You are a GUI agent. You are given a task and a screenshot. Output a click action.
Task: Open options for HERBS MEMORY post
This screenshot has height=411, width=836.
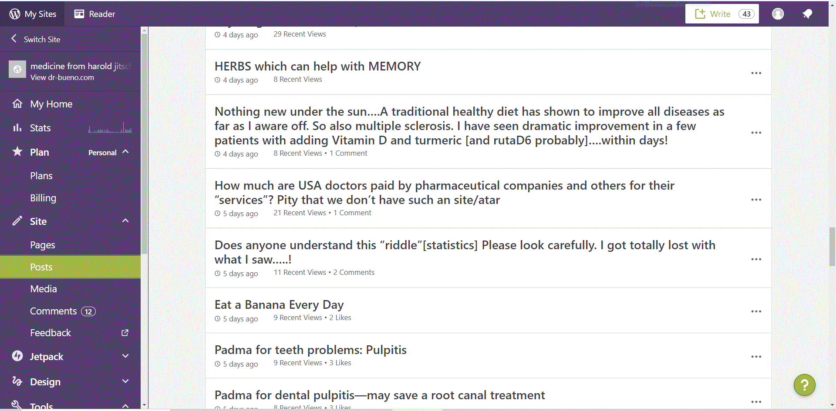tap(756, 73)
